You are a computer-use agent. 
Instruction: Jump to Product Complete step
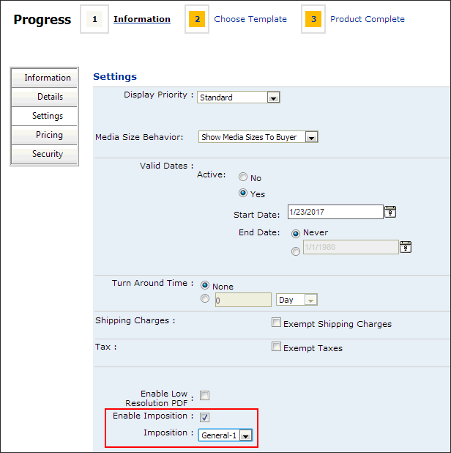point(367,19)
